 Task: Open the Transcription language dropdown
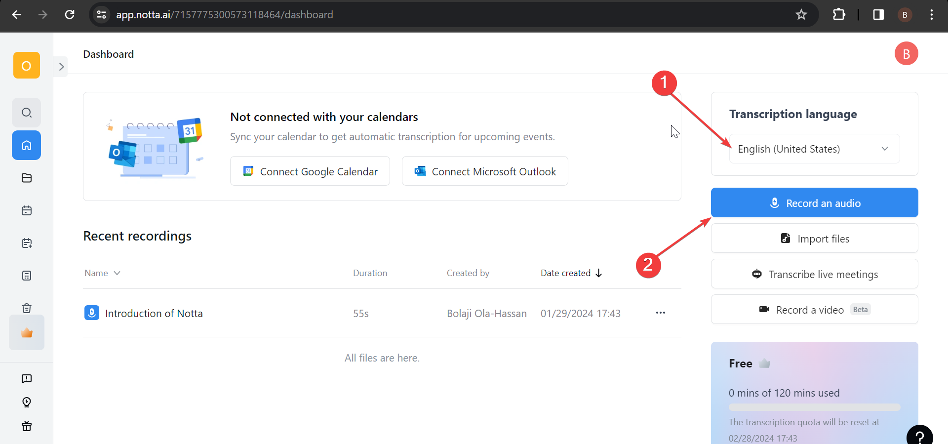click(x=814, y=149)
